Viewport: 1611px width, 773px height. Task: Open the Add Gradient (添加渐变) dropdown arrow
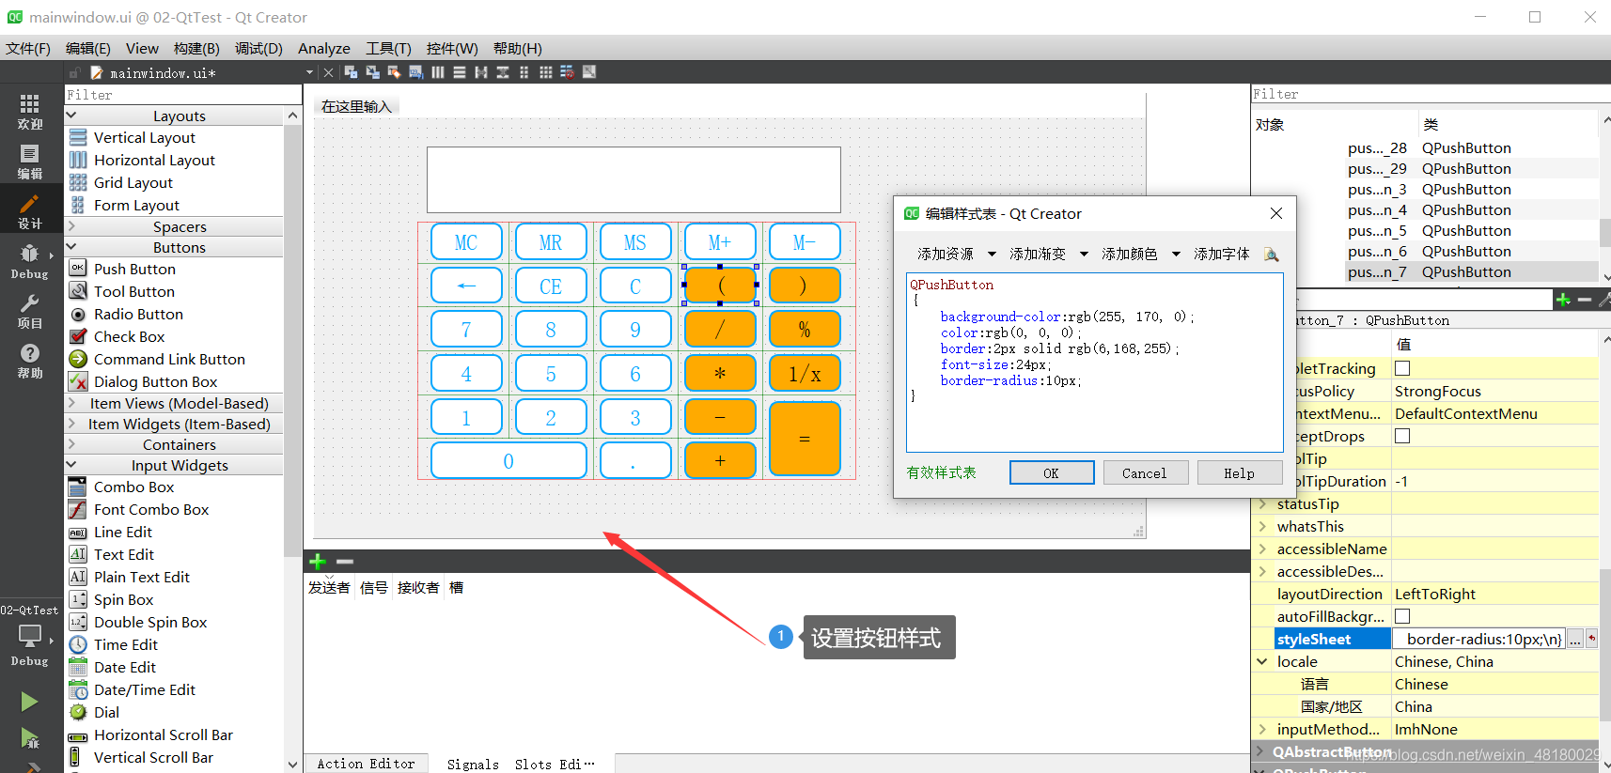(x=1084, y=255)
